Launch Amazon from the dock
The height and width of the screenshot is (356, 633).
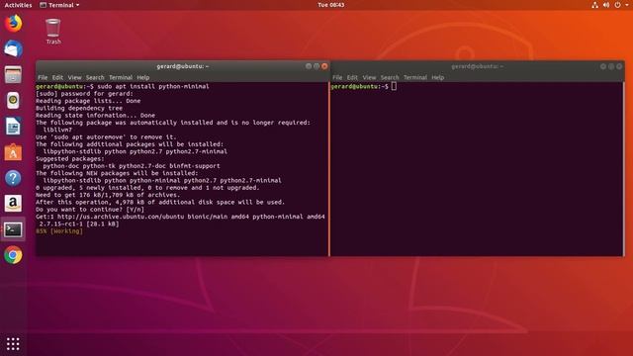pyautogui.click(x=13, y=204)
